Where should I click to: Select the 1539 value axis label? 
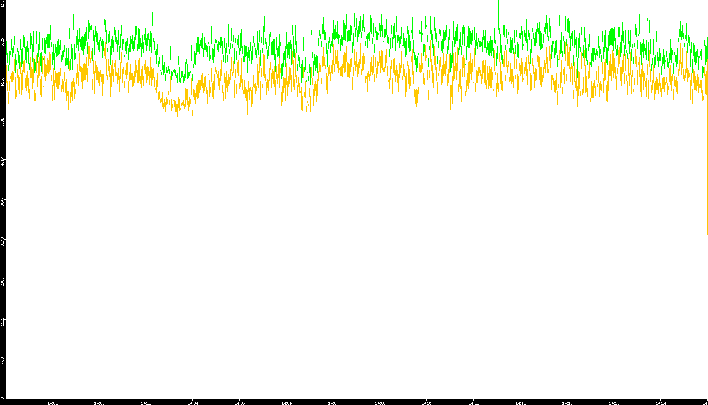click(3, 321)
